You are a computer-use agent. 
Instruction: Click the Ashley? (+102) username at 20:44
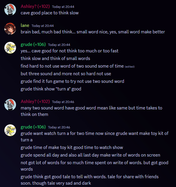[35, 6]
